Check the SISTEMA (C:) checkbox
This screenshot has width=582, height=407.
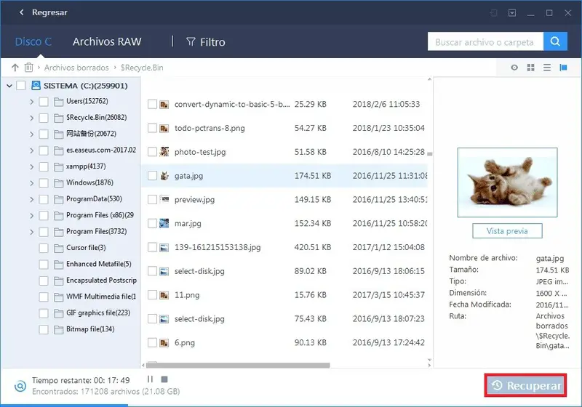[x=21, y=86]
